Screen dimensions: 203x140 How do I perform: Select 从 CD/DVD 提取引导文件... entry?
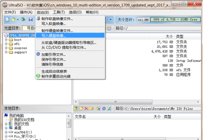70,47
